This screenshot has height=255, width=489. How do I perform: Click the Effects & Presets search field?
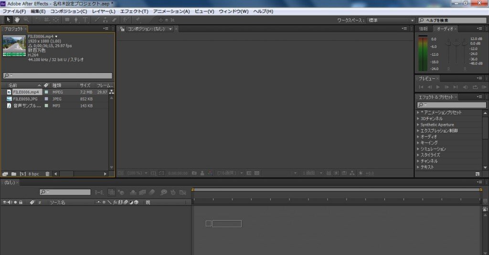452,105
